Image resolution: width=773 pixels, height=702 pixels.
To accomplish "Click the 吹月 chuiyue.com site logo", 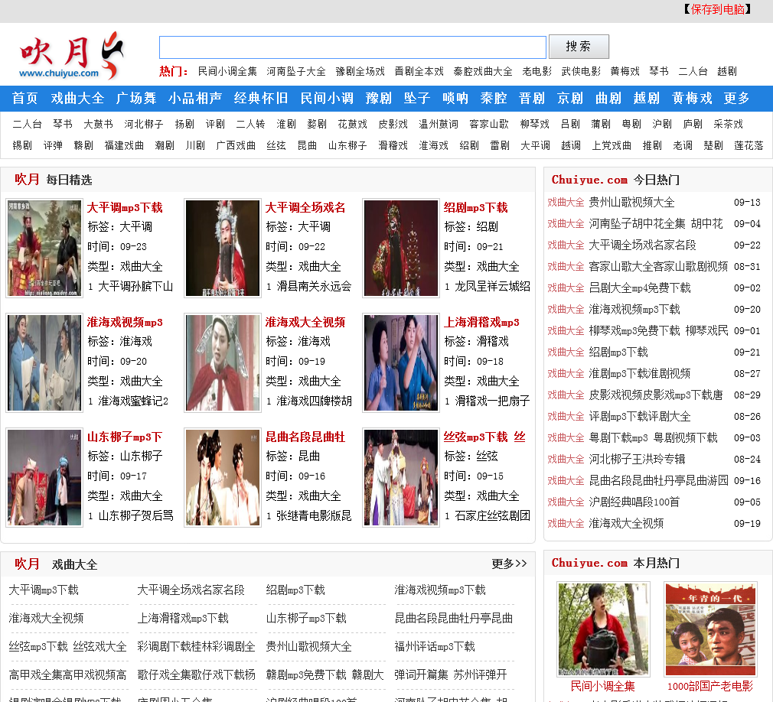I will point(71,56).
